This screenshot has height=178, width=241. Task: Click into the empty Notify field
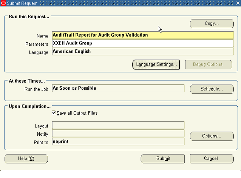[x=118, y=133]
